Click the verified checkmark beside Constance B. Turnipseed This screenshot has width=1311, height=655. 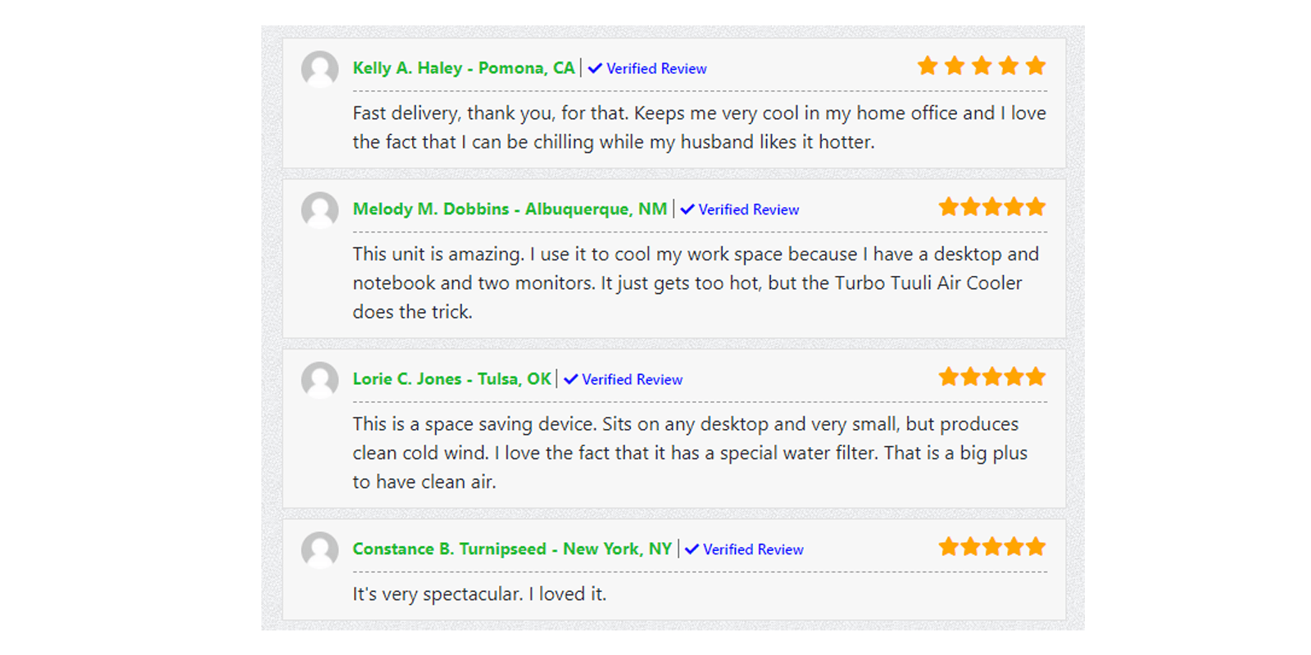click(692, 549)
